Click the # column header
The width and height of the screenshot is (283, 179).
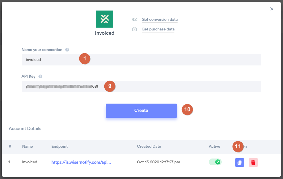click(x=10, y=146)
